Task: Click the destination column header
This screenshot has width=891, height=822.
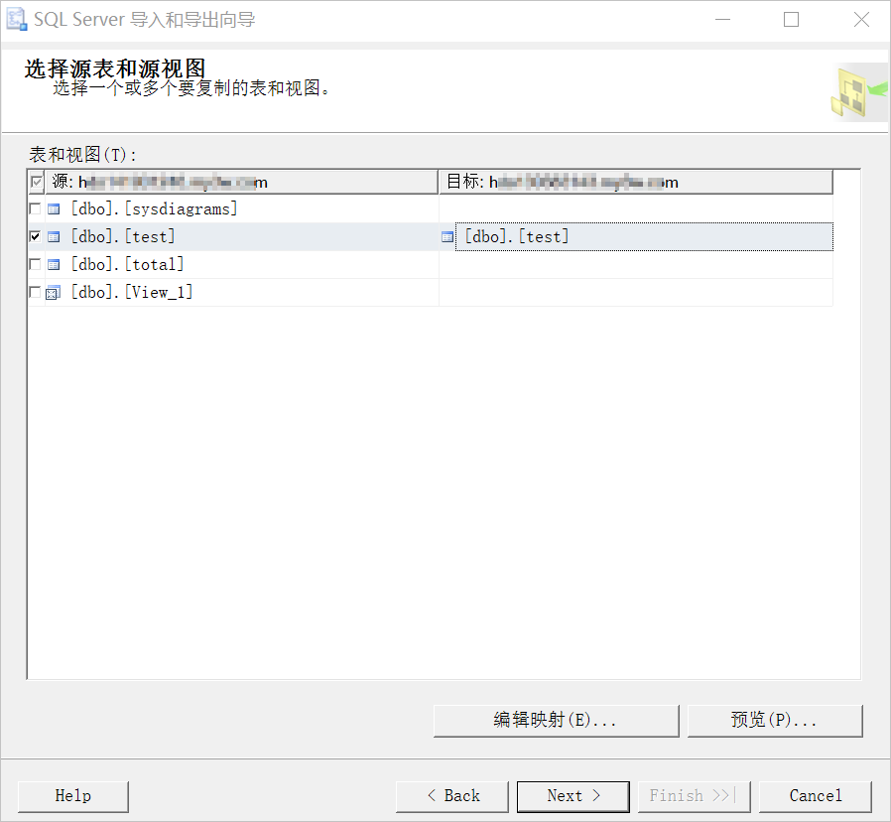Action: tap(636, 182)
